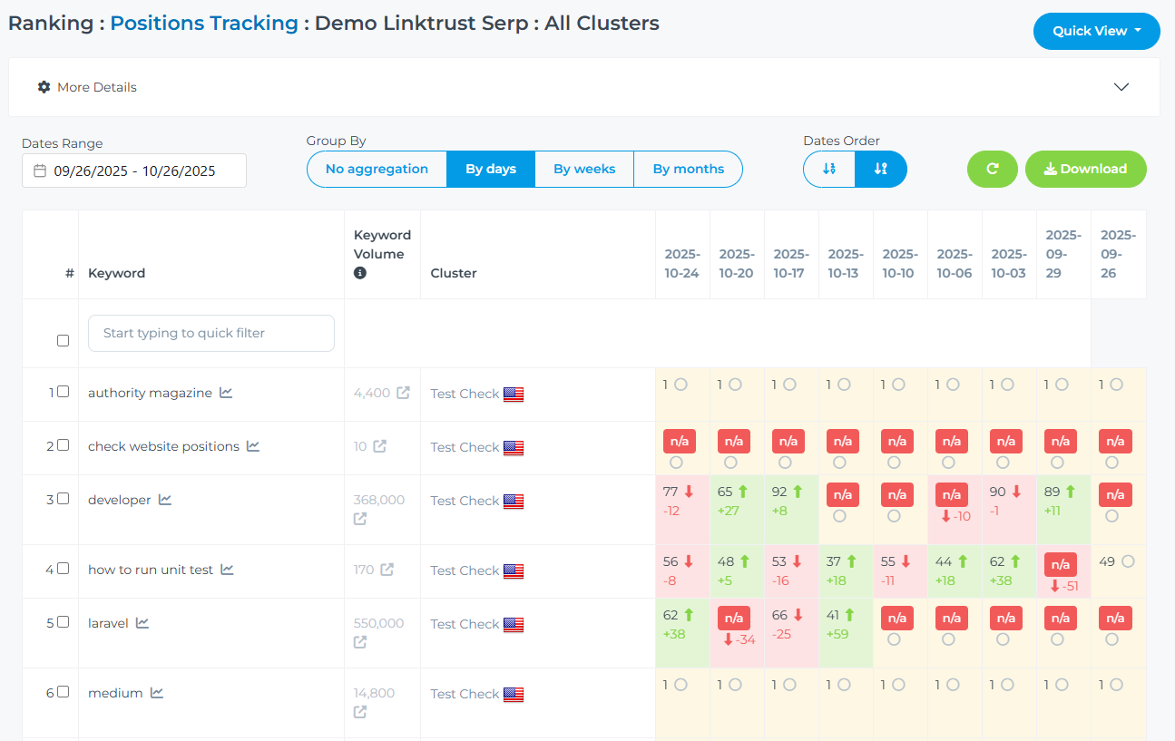
Task: Click the green refresh icon button
Action: pos(993,169)
